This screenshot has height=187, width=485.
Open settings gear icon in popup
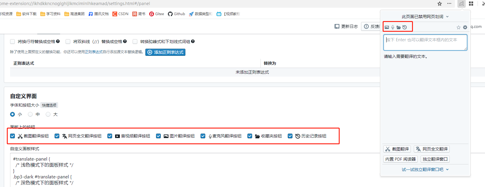pos(465,27)
